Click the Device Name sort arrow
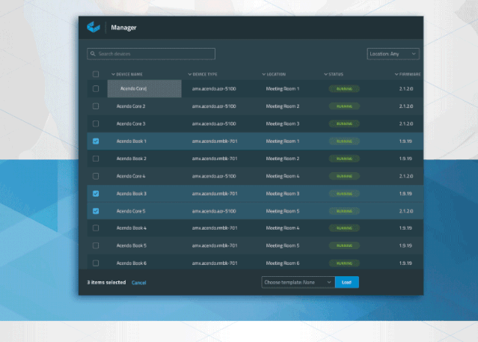This screenshot has width=478, height=342. coord(114,74)
